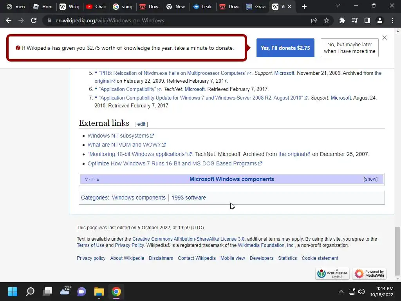The width and height of the screenshot is (401, 301).
Task: Reload the Wikipedia page
Action: tap(34, 20)
